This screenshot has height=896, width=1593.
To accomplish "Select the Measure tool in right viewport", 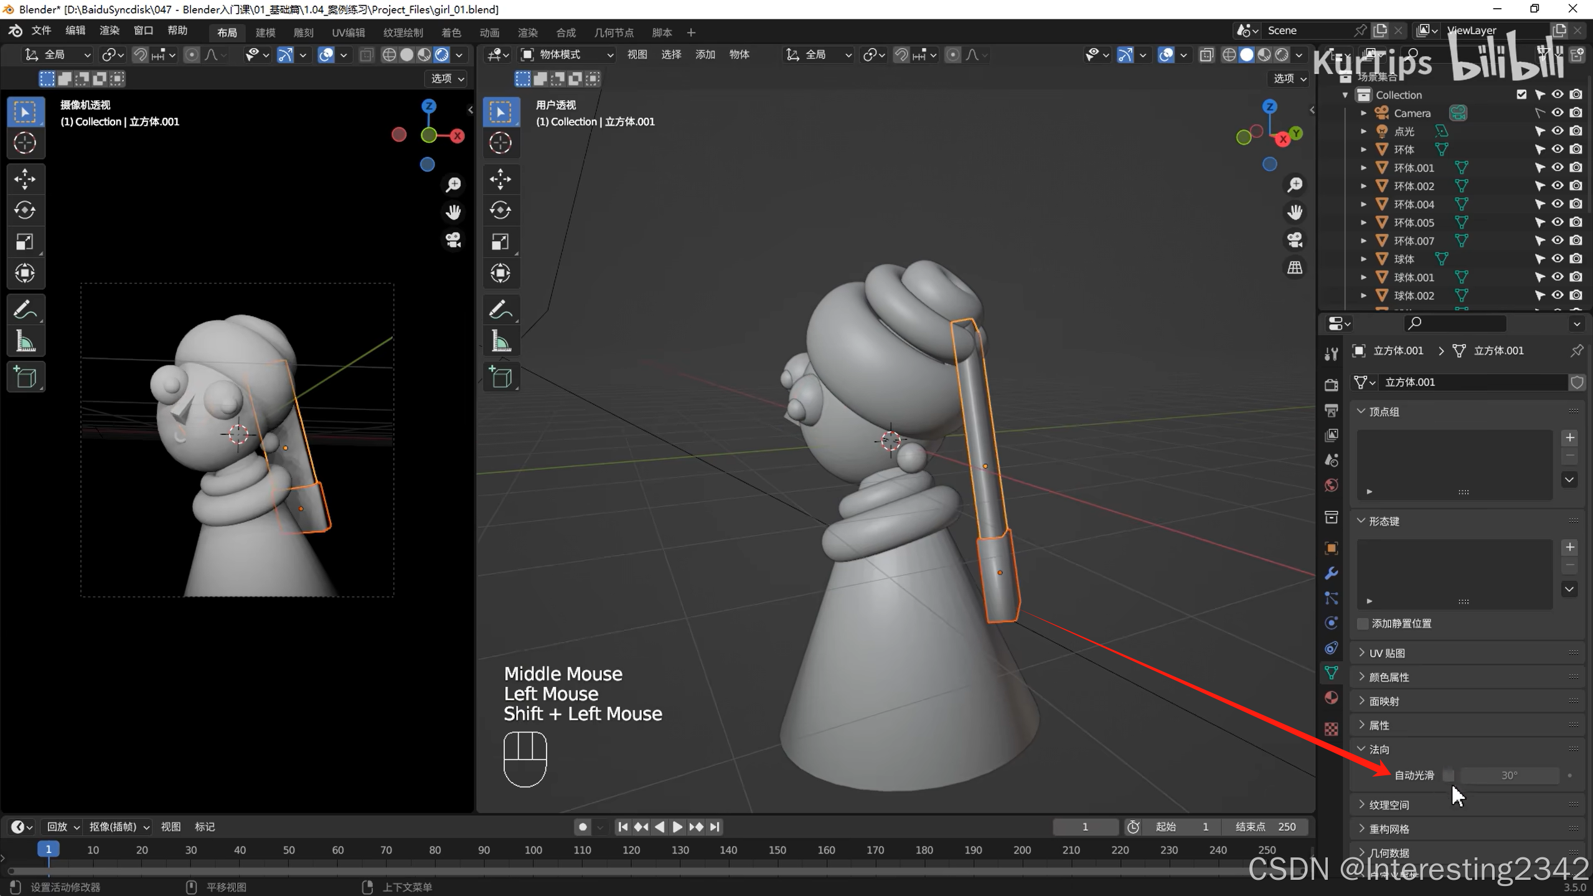I will pyautogui.click(x=500, y=342).
